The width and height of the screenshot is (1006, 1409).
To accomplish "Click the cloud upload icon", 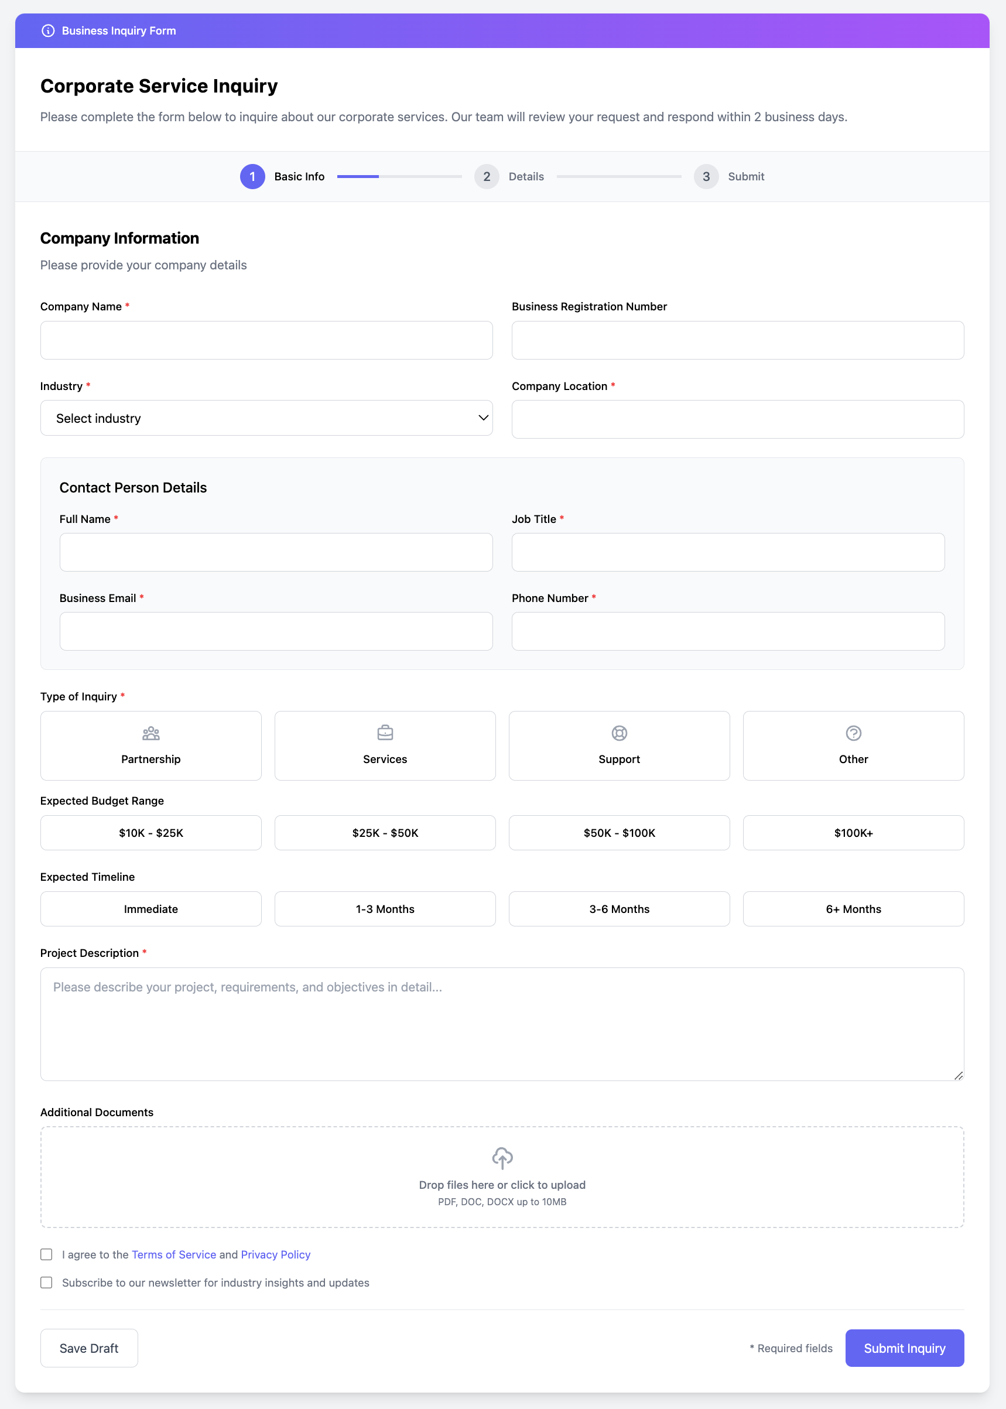I will tap(502, 1158).
